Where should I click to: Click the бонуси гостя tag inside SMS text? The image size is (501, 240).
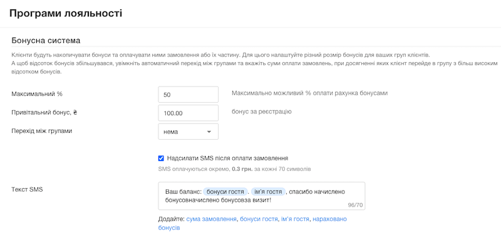tap(225, 192)
